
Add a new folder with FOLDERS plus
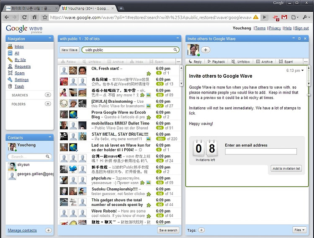click(x=48, y=104)
